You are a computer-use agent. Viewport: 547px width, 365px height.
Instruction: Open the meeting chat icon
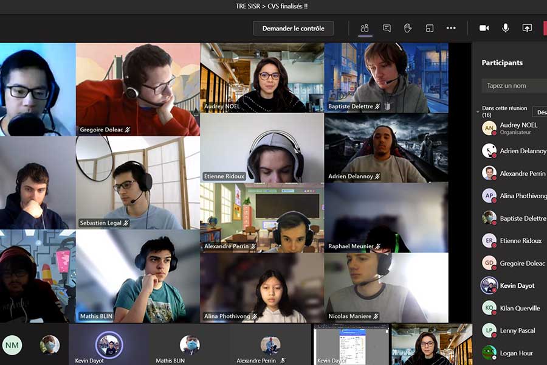pyautogui.click(x=387, y=28)
